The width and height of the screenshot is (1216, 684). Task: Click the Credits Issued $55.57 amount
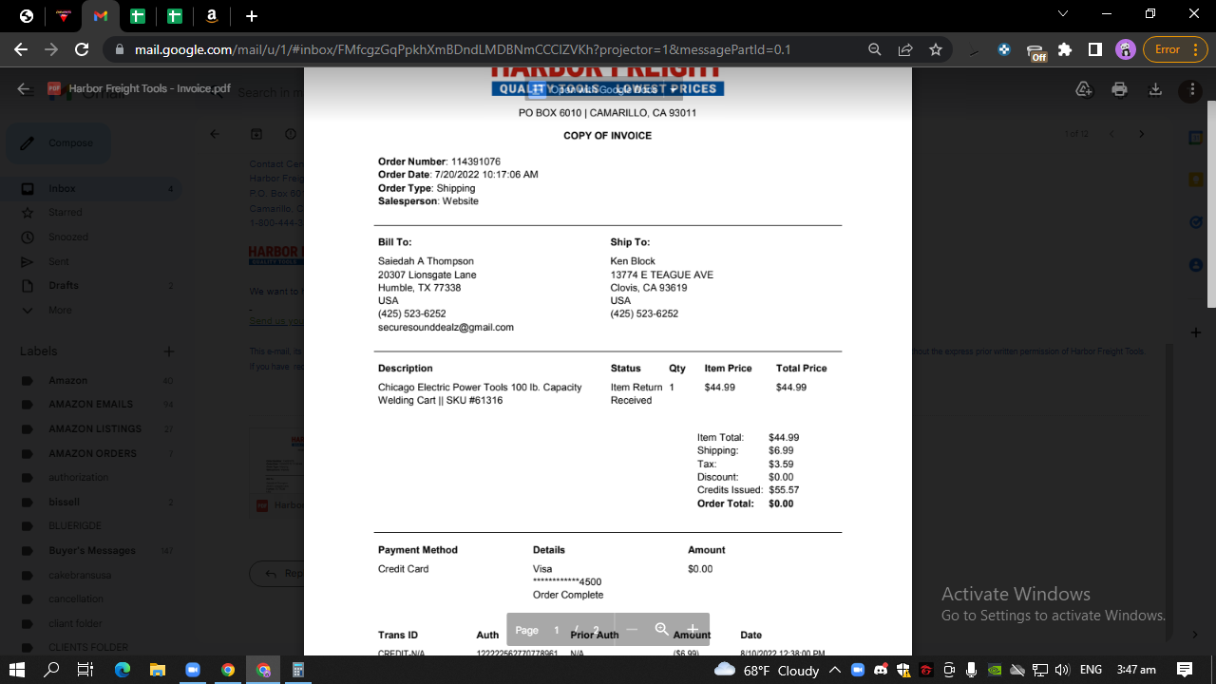click(784, 490)
